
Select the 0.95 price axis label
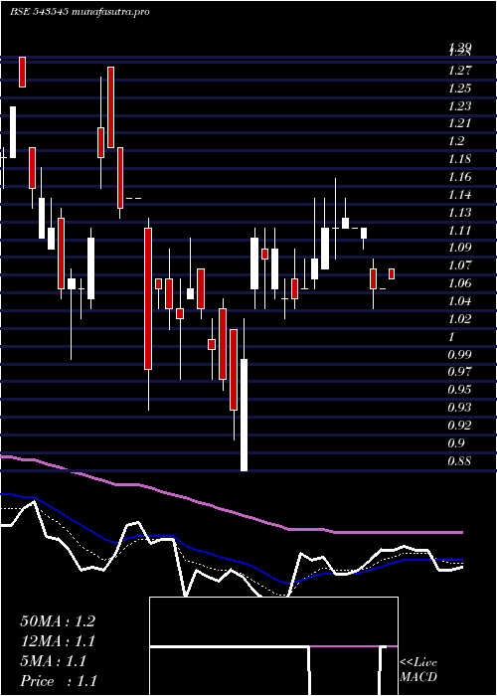[459, 390]
